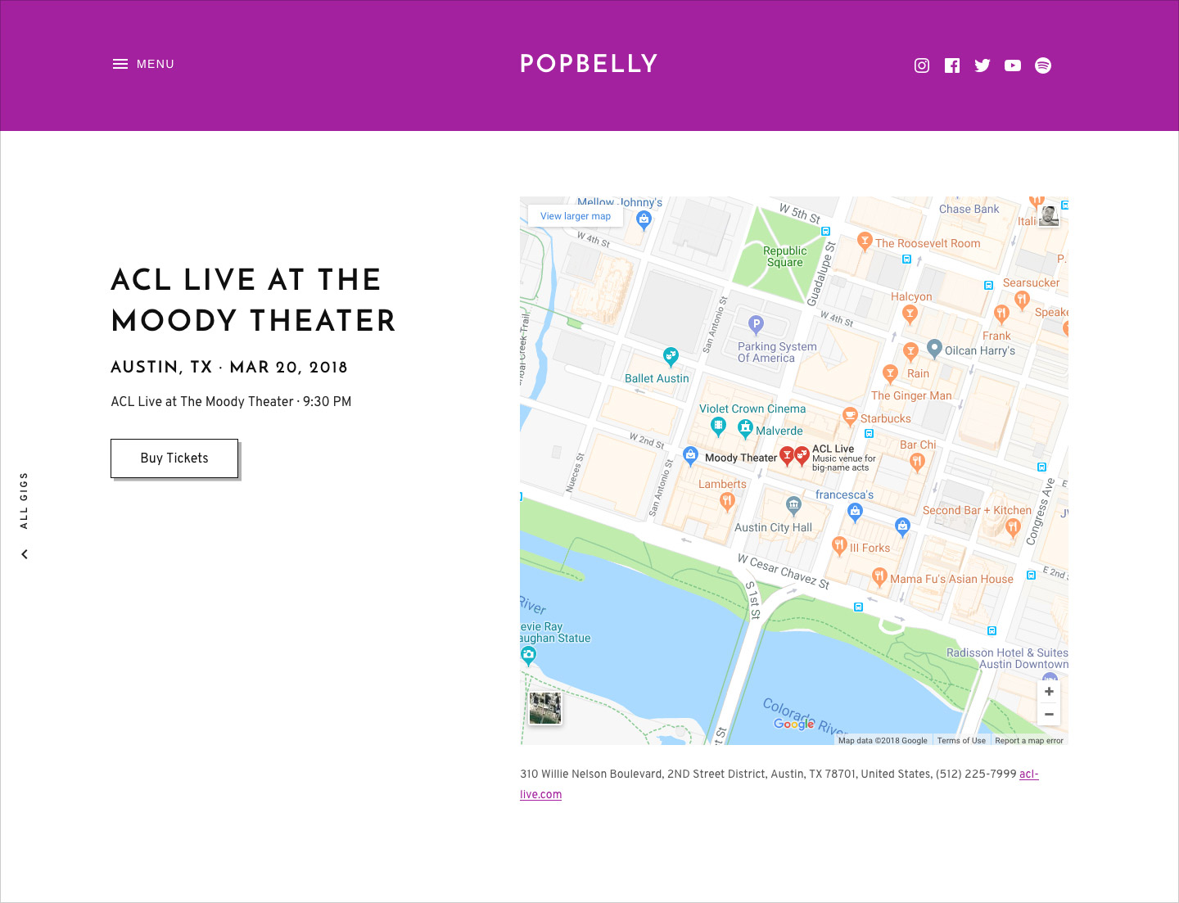Select the Malverde map marker
This screenshot has height=903, width=1179.
745,428
